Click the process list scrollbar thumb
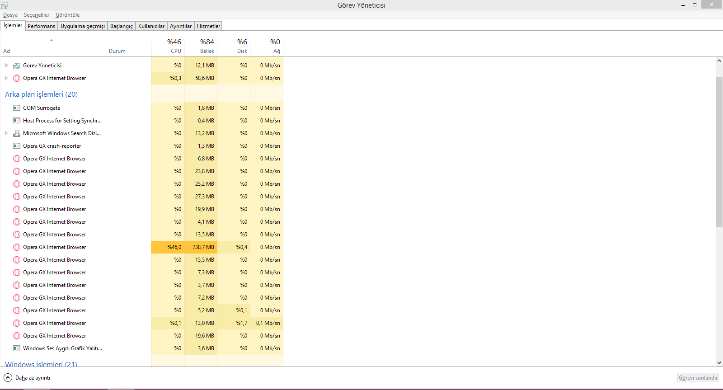The height and width of the screenshot is (390, 723). [719, 152]
